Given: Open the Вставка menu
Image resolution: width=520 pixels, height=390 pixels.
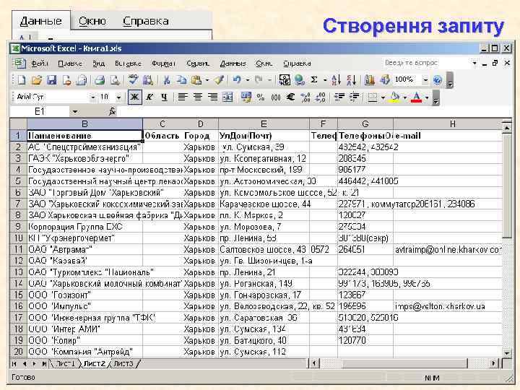Looking at the screenshot, I should tap(128, 63).
